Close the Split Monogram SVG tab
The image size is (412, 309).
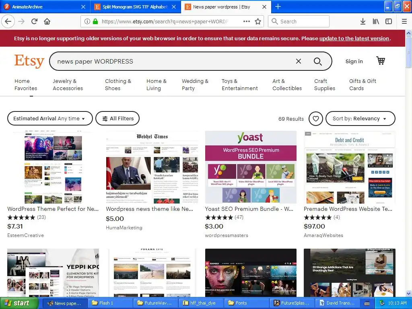tap(174, 7)
